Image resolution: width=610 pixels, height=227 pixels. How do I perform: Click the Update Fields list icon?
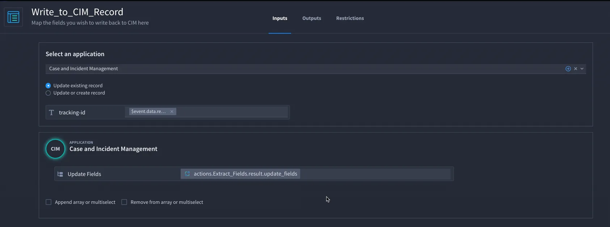click(x=60, y=174)
